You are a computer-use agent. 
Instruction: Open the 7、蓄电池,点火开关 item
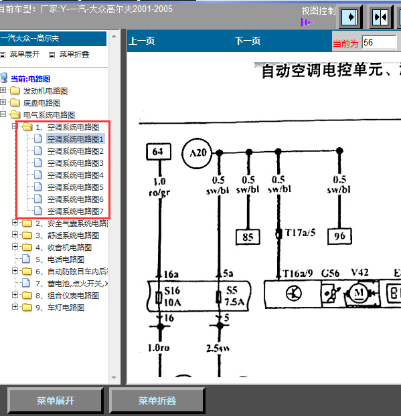(72, 284)
